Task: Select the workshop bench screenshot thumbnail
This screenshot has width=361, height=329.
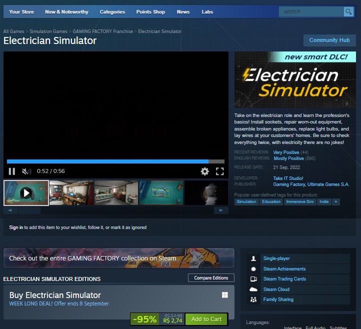Action: (71, 193)
